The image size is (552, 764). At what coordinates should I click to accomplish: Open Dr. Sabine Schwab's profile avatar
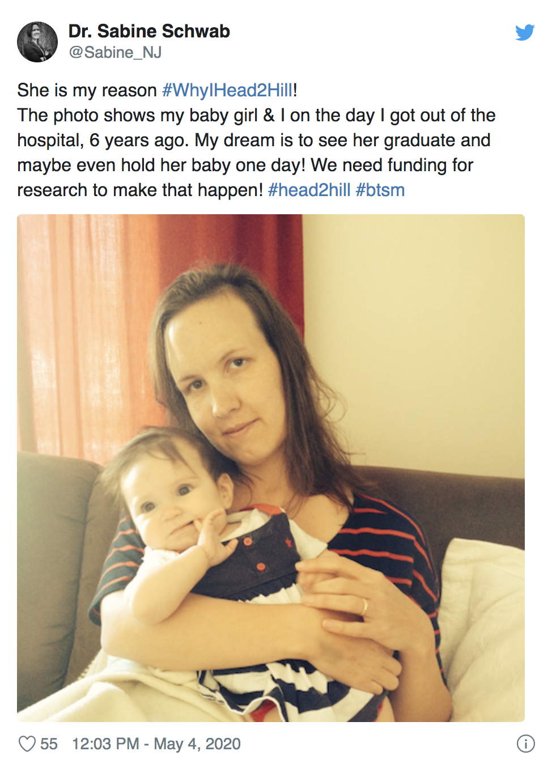[37, 42]
